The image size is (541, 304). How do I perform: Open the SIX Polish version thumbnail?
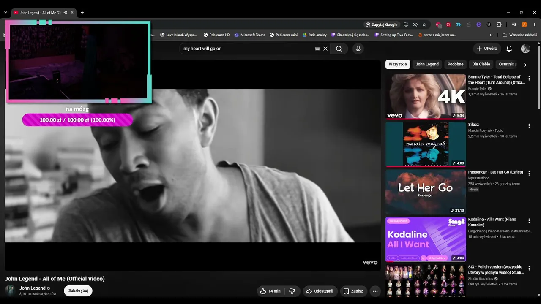(x=426, y=281)
